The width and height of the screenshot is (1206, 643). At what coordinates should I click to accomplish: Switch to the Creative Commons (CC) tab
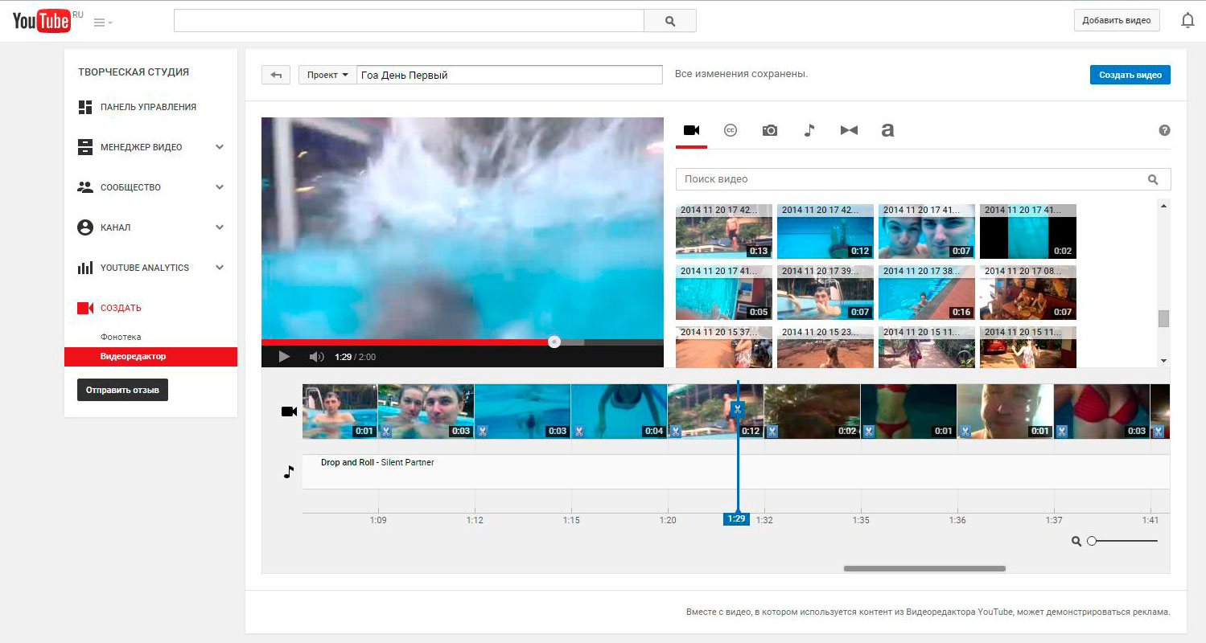click(731, 130)
